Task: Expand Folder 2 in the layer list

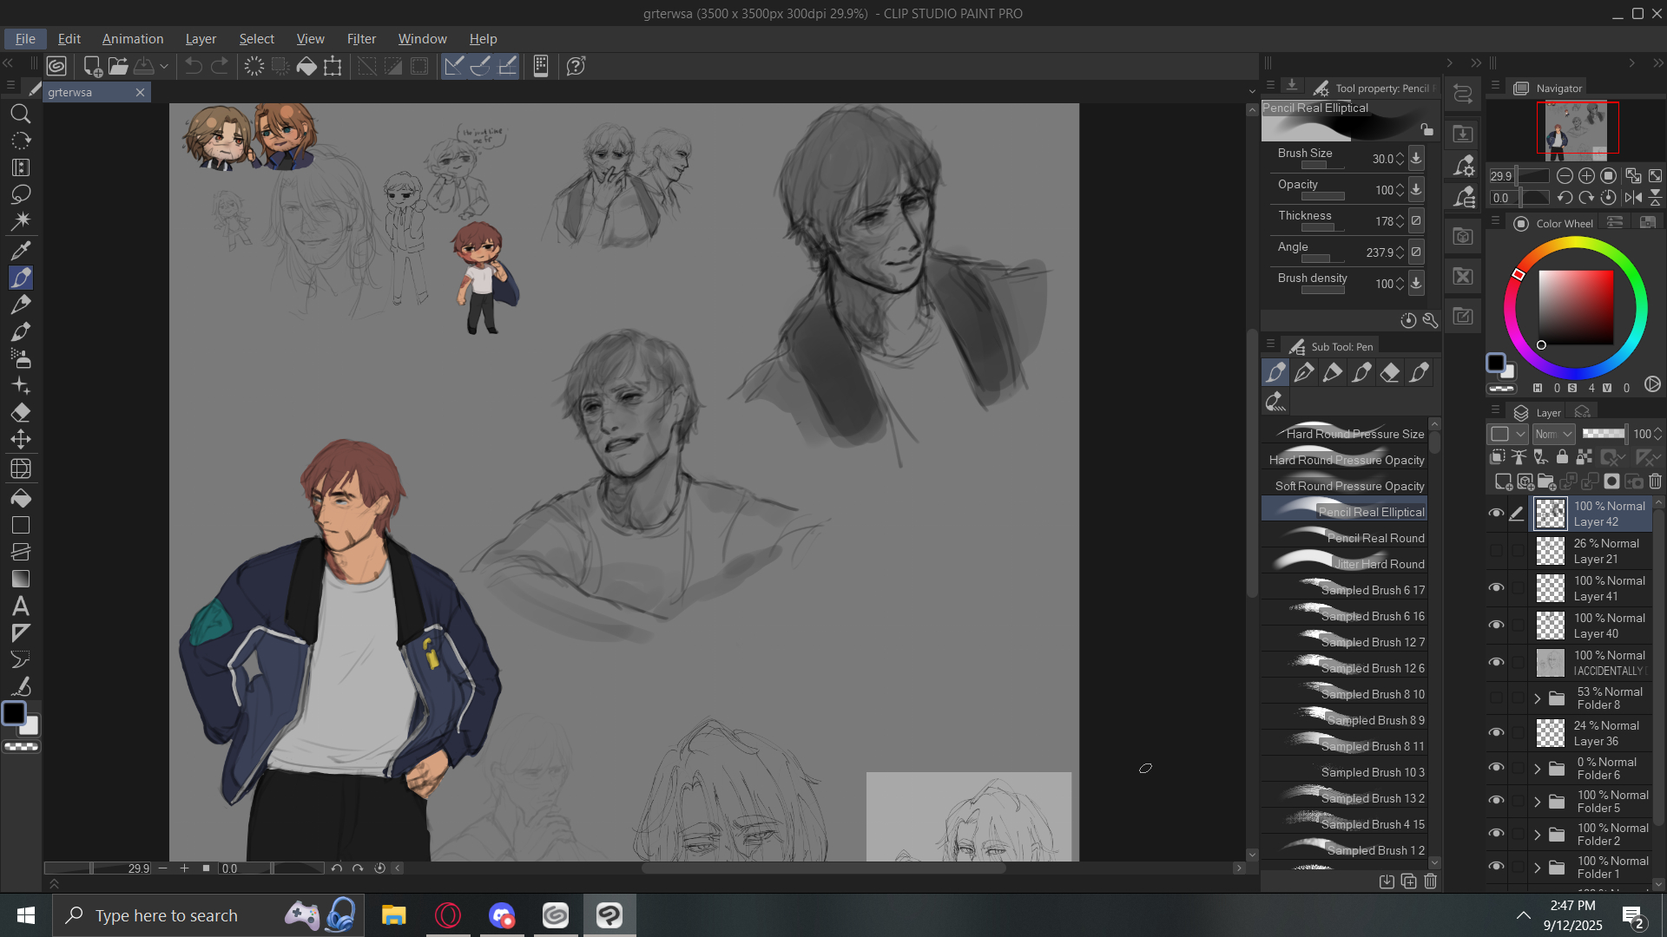Action: [x=1538, y=835]
